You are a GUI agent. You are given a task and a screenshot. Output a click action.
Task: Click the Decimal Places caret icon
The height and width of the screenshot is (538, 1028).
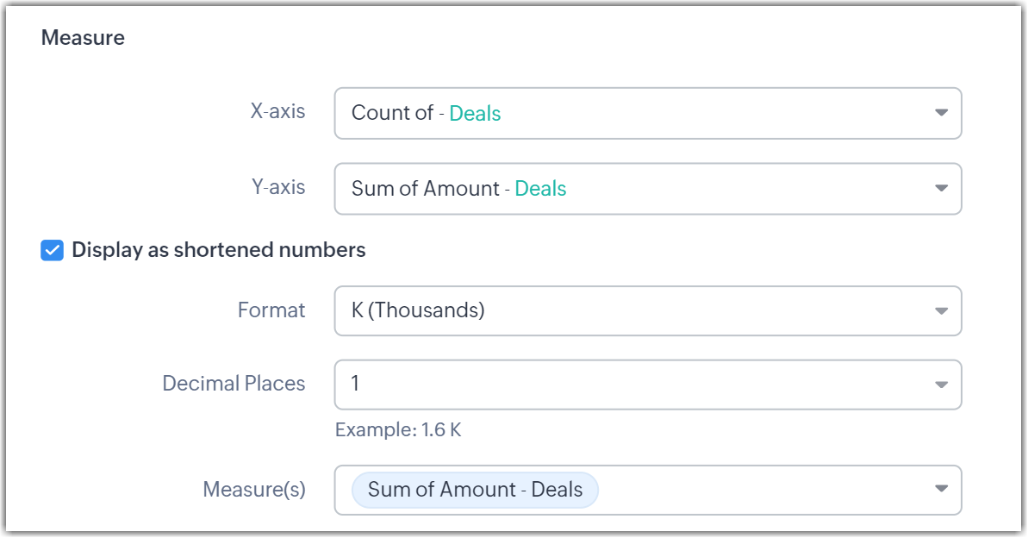(941, 385)
